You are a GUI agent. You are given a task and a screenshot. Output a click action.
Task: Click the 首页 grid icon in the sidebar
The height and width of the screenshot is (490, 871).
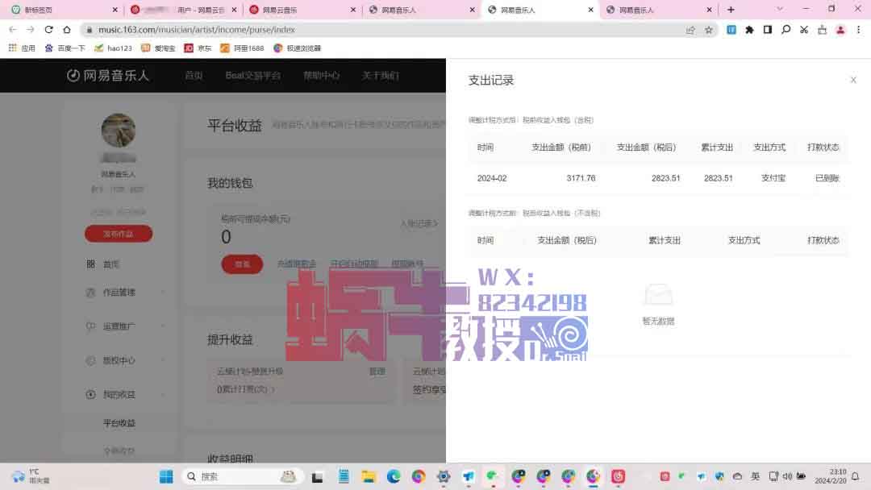click(x=91, y=264)
